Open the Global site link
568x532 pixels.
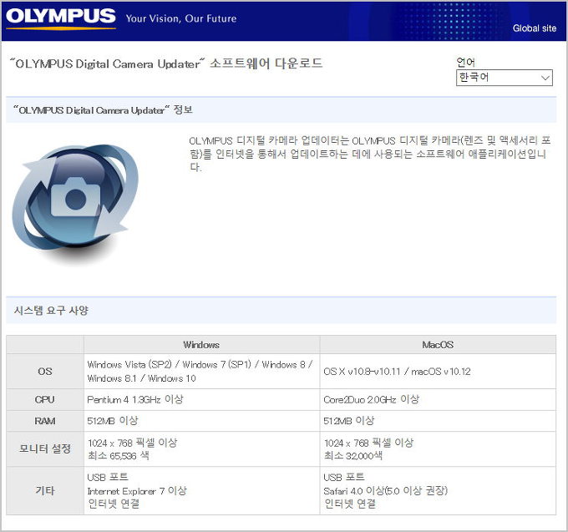534,28
